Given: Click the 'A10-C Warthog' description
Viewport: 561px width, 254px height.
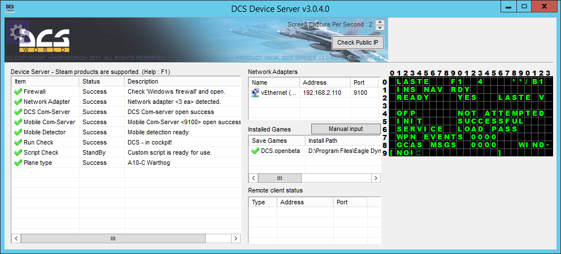Looking at the screenshot, I should point(149,163).
